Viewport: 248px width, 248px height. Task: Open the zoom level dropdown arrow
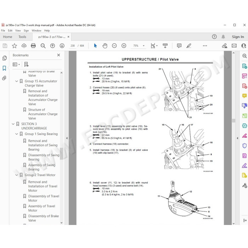[143, 46]
